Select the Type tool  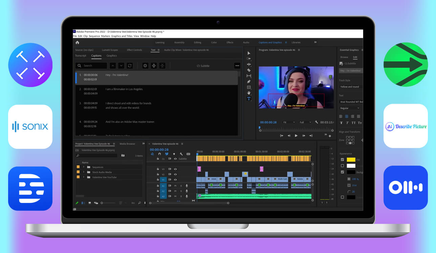point(249,99)
